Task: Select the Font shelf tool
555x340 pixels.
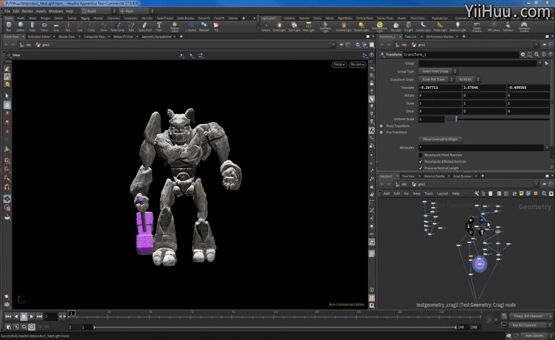Action: 159,26
